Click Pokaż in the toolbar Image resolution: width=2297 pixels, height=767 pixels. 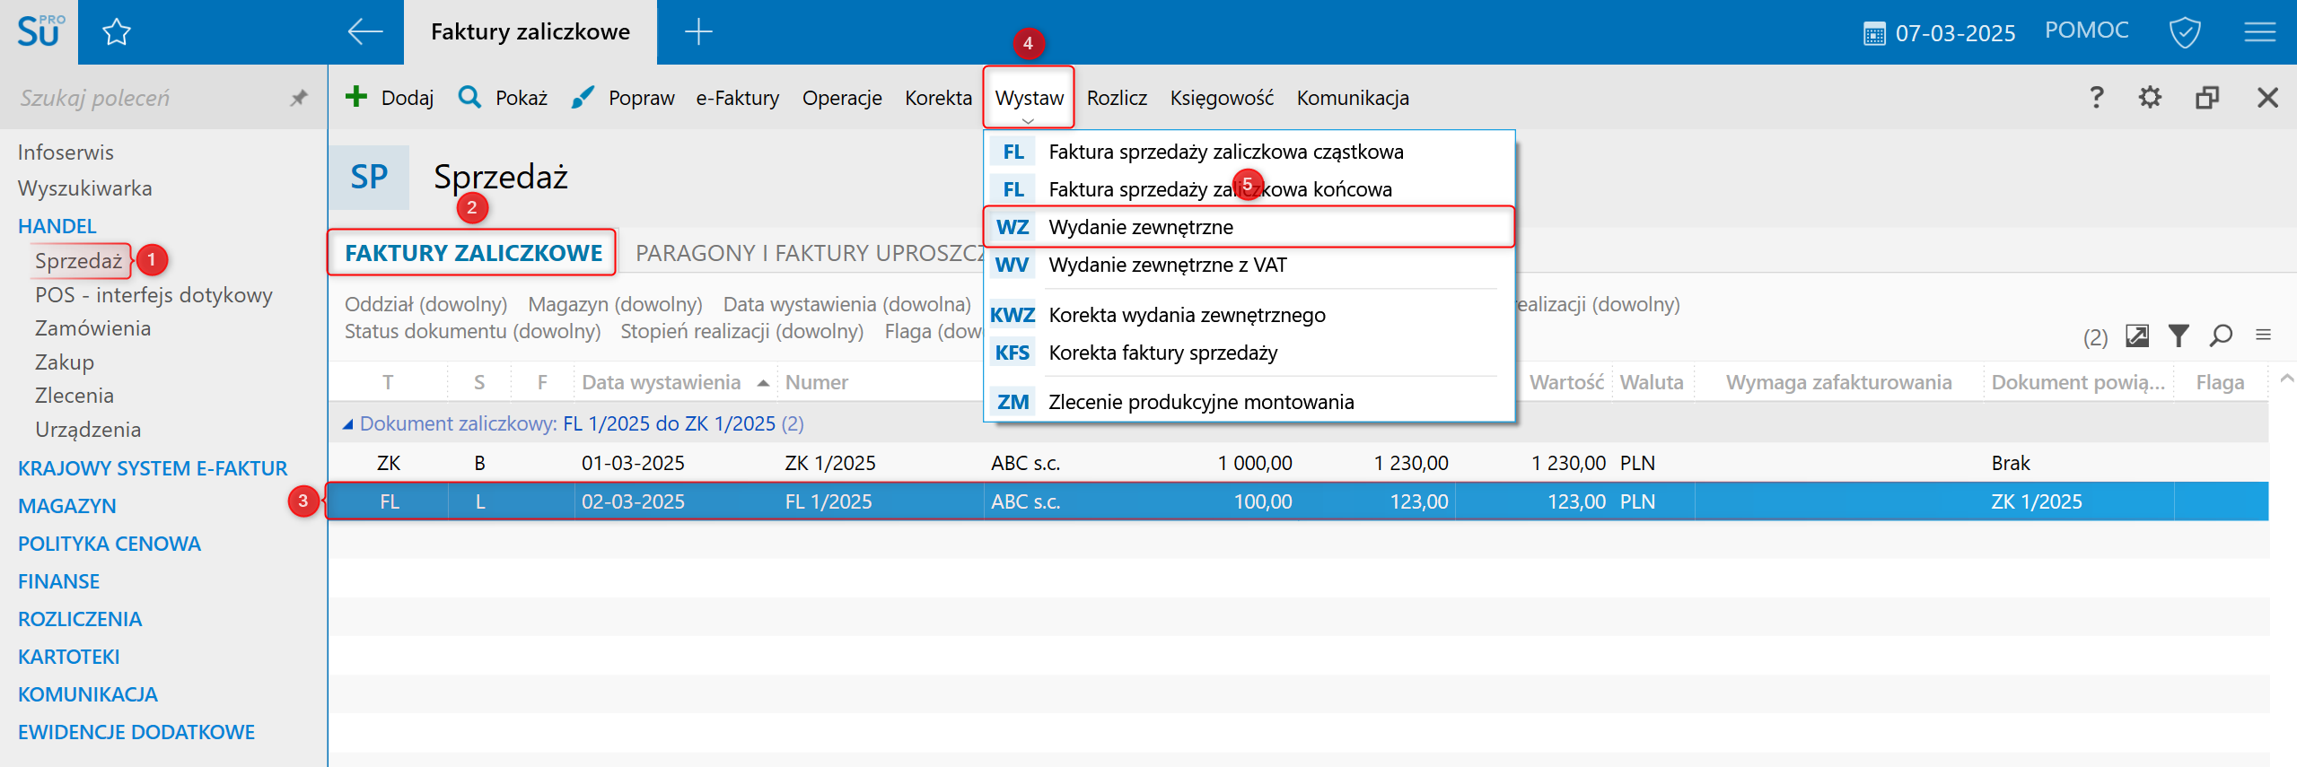click(x=522, y=98)
